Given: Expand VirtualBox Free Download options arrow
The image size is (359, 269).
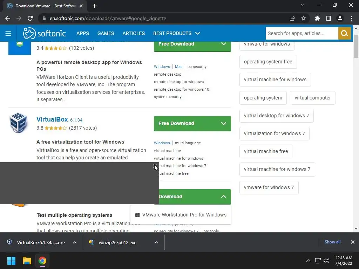Looking at the screenshot, I should pos(224,124).
